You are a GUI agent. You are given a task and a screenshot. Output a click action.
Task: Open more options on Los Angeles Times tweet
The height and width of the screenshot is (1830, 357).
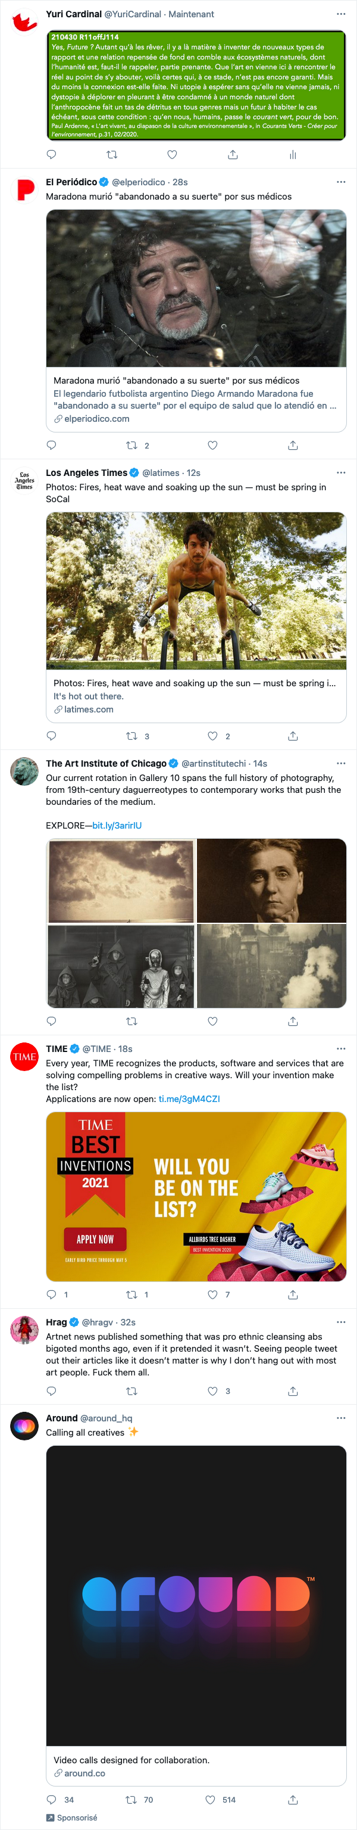[x=341, y=472]
